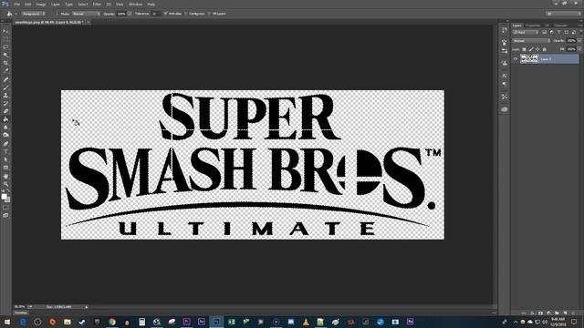584x328 pixels.
Task: Select the Eraser tool
Action: pos(5,111)
